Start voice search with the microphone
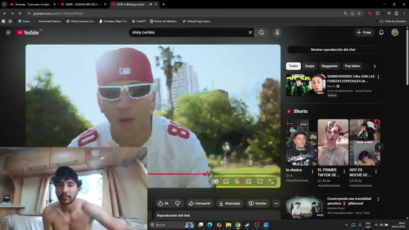409x230 pixels. pos(277,32)
